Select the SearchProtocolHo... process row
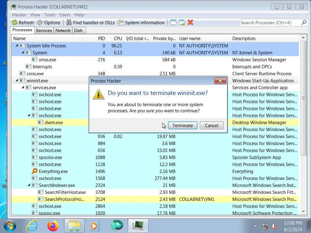 click(155, 199)
